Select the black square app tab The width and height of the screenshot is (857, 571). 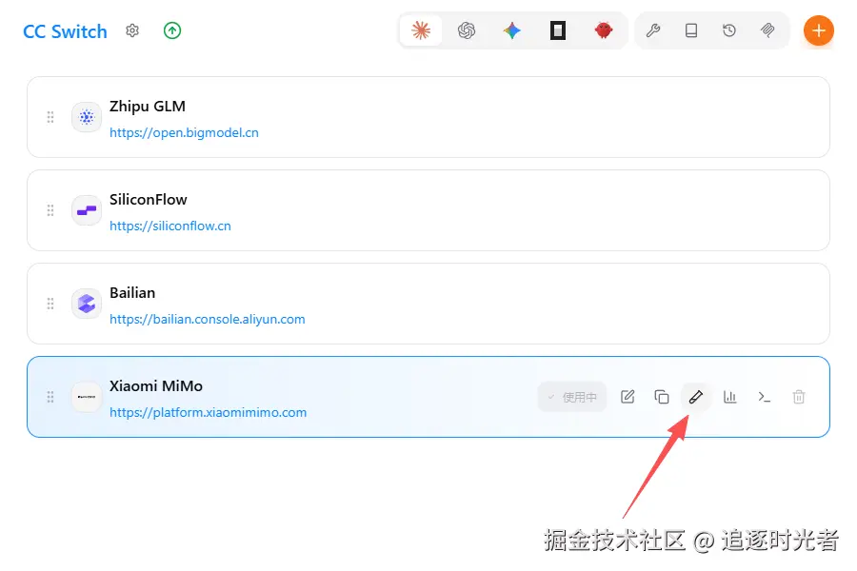tap(557, 30)
